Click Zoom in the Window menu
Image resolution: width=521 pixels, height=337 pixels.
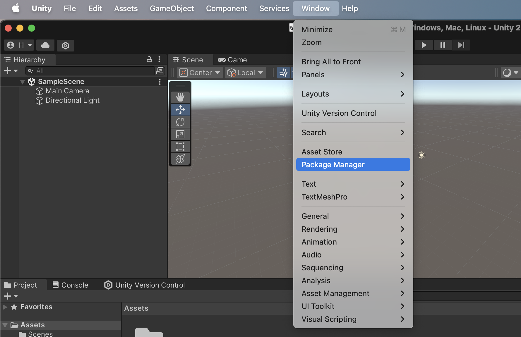353,42
